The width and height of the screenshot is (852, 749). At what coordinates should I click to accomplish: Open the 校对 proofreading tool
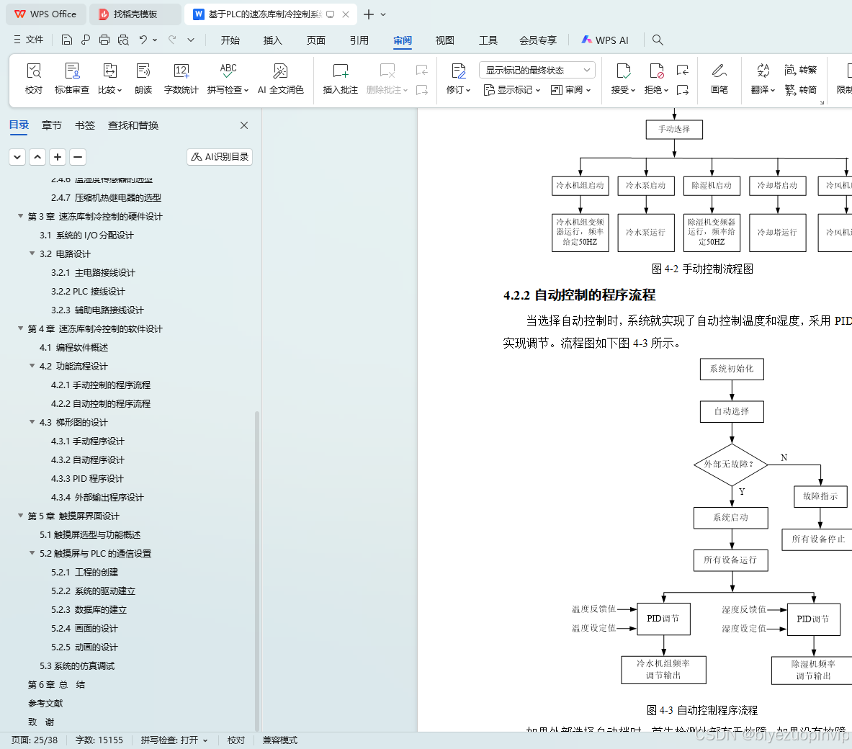[34, 79]
